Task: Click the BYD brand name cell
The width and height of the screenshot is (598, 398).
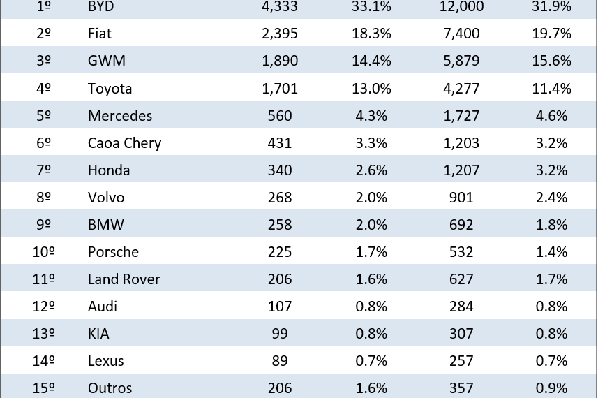Action: tap(101, 6)
